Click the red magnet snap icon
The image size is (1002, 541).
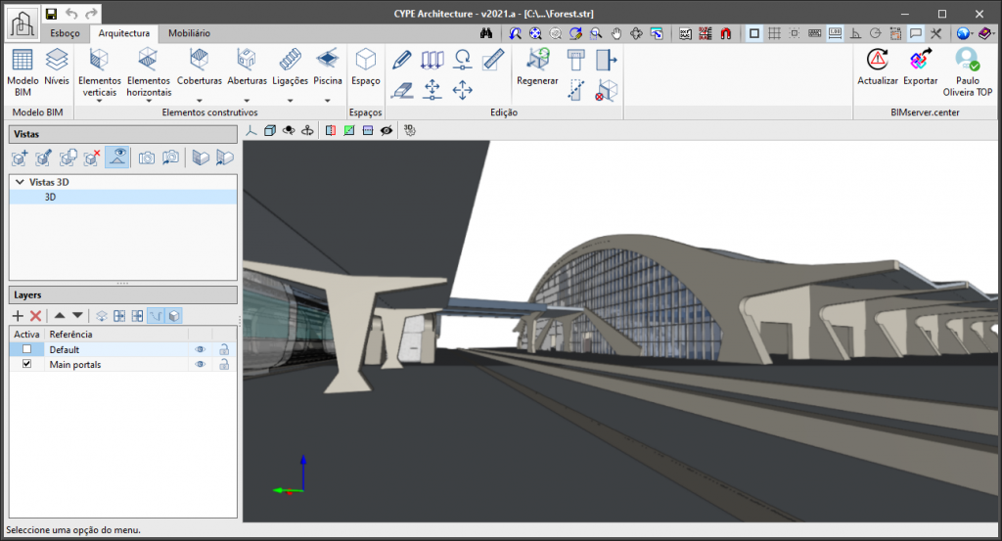[x=725, y=32]
